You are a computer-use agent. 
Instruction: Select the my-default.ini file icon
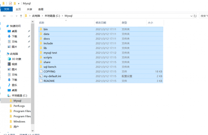click(x=41, y=76)
